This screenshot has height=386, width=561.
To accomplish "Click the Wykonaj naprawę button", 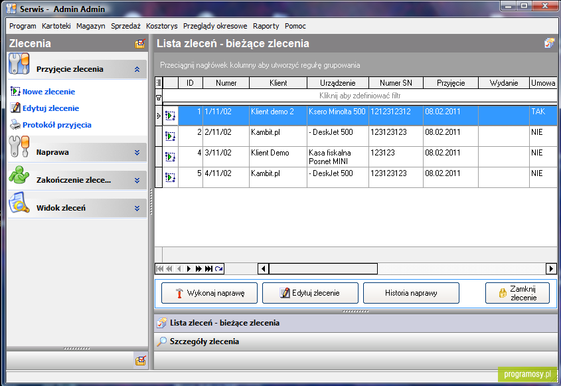I will pos(209,293).
